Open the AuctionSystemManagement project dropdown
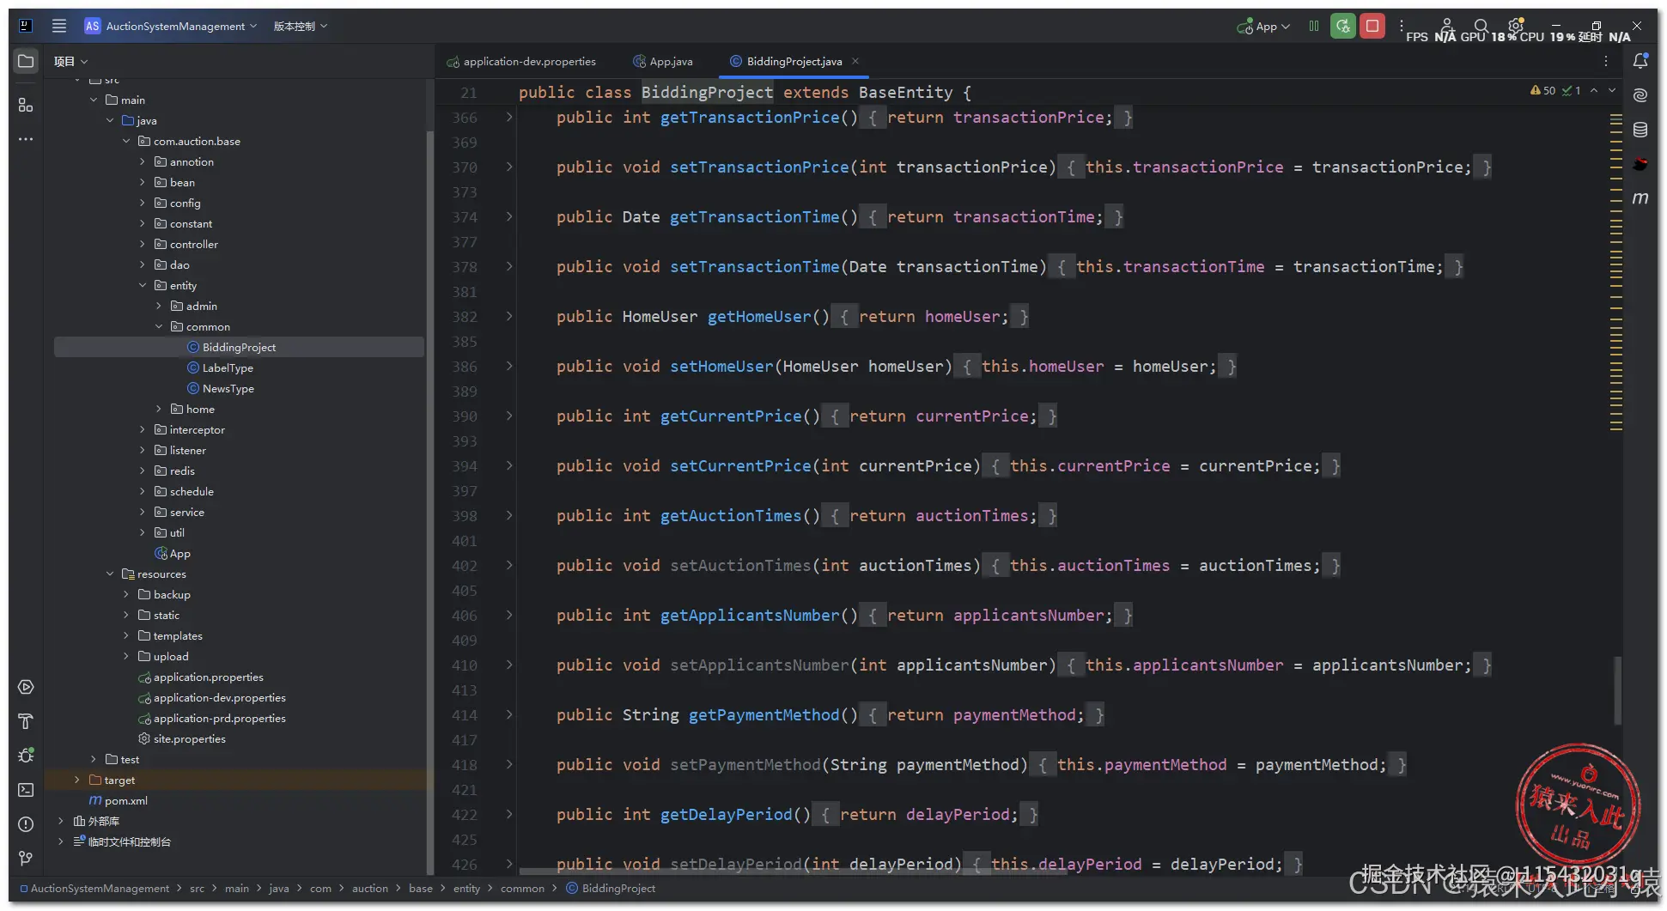 coord(171,26)
